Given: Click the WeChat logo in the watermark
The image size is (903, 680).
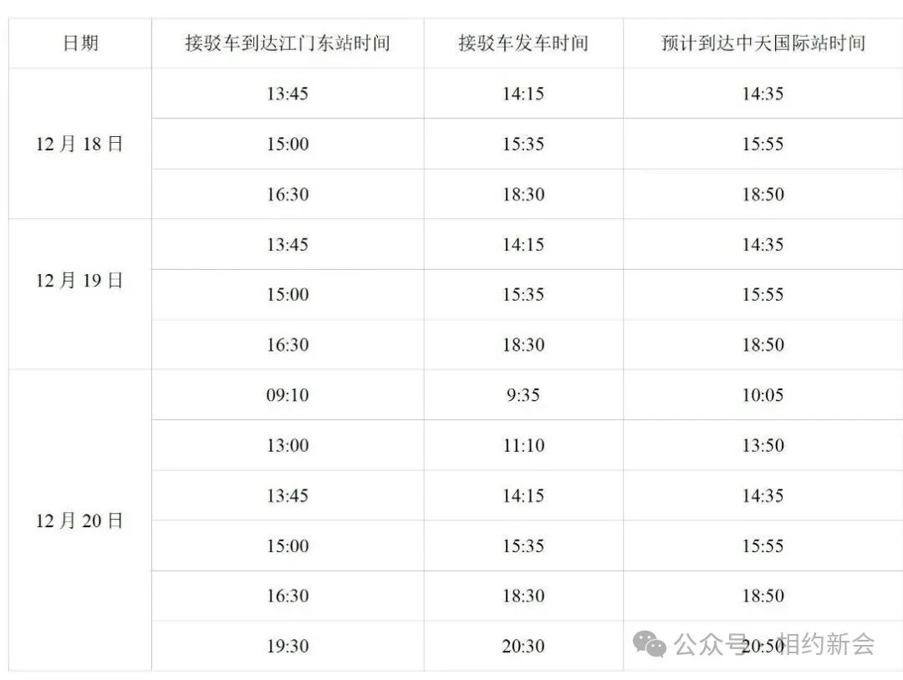Looking at the screenshot, I should [650, 643].
